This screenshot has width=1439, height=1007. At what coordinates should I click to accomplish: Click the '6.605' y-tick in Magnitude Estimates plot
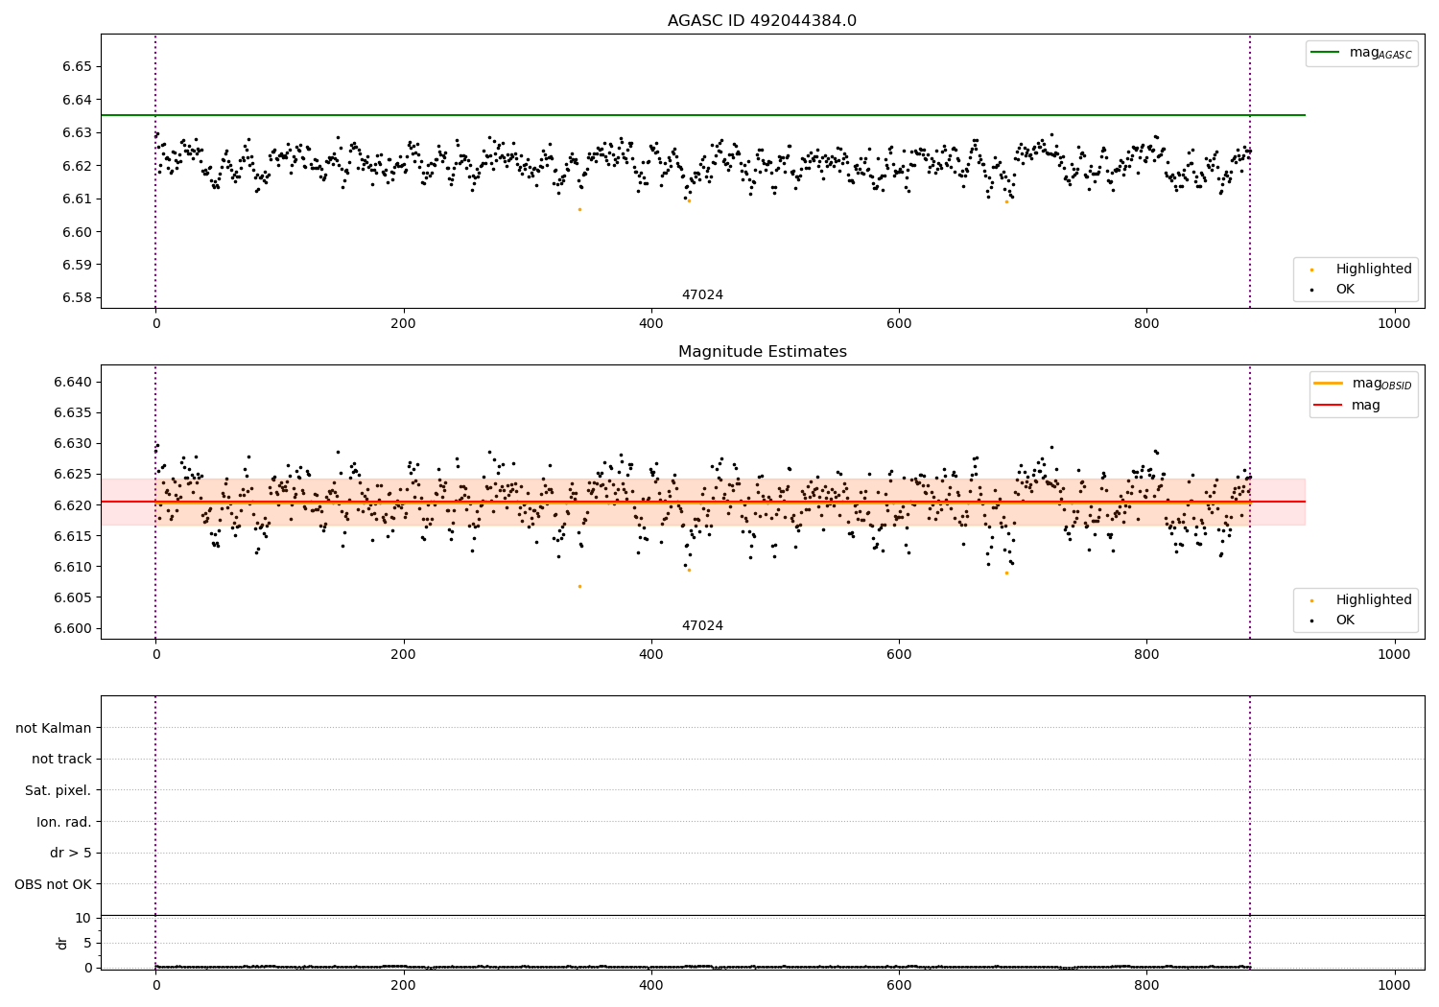(x=73, y=598)
